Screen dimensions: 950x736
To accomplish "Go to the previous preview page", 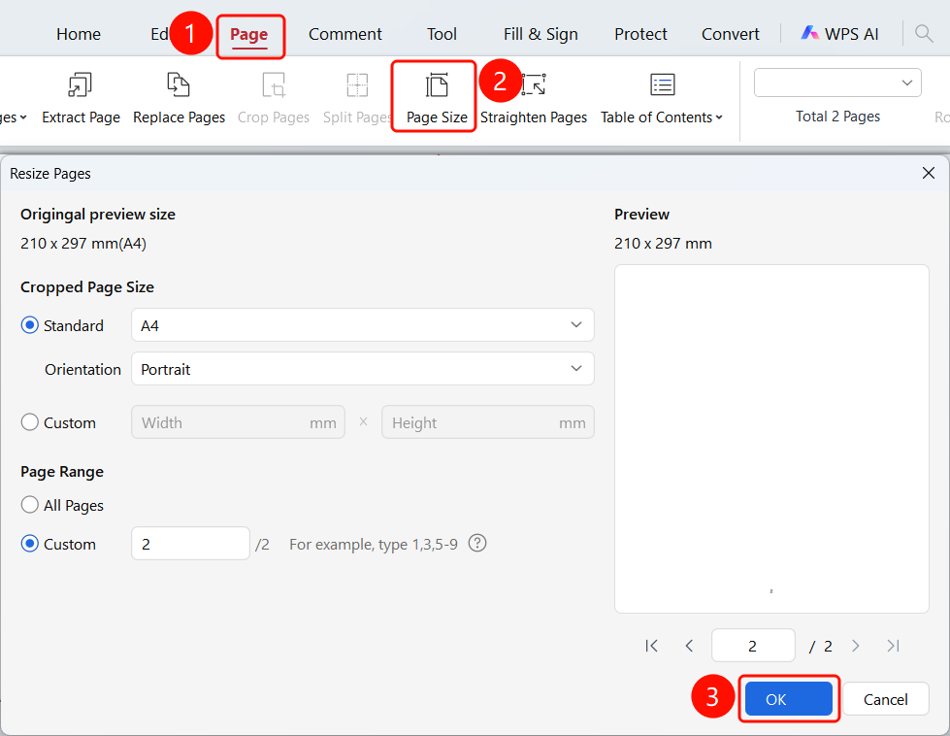I will [689, 646].
